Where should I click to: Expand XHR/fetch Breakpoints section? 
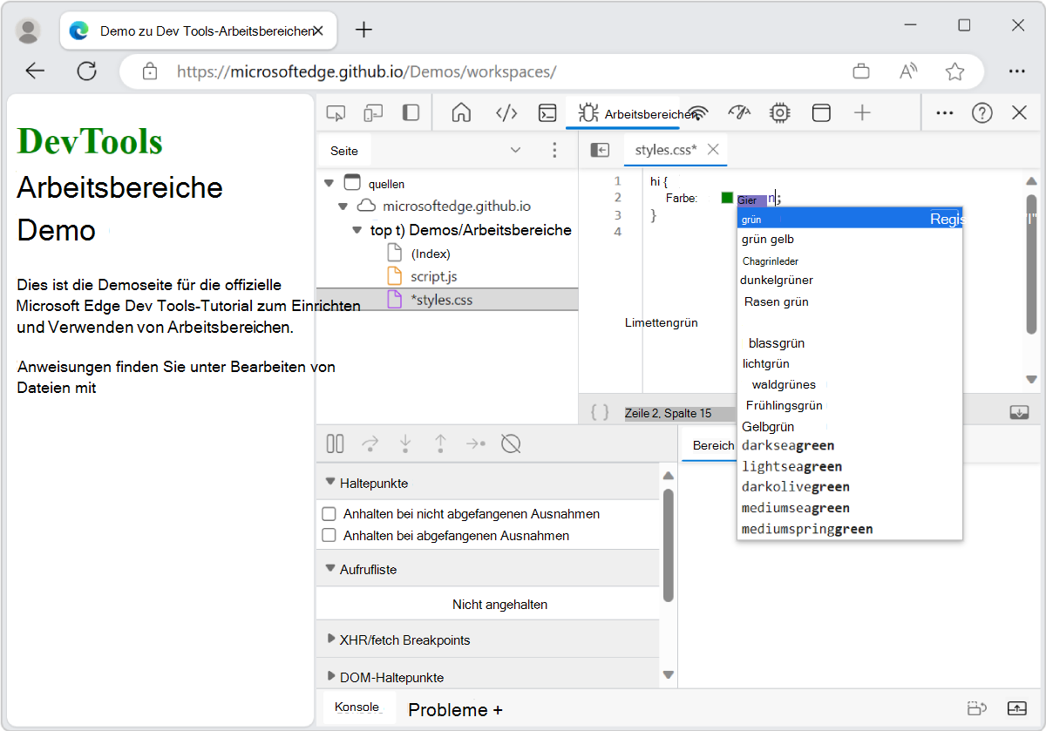(x=329, y=640)
